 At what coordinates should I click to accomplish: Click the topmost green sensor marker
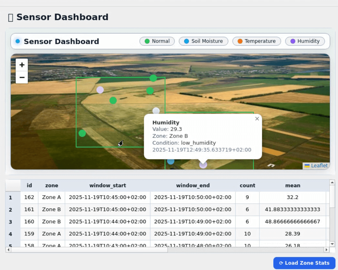153,78
